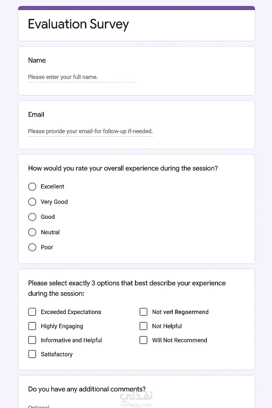Enable the Informative and Helpful checkbox
Viewport: 272px width, 408px height.
pos(32,340)
